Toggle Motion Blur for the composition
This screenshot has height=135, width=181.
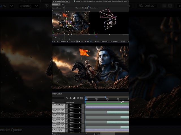(x=78, y=98)
